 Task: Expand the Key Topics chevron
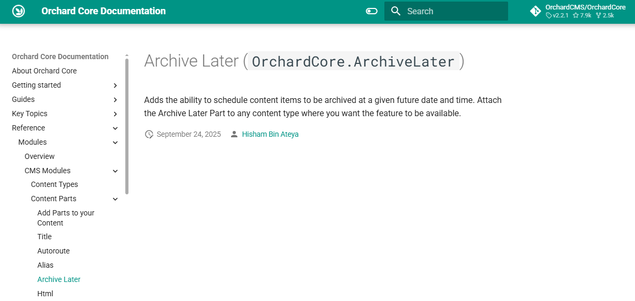click(x=115, y=114)
